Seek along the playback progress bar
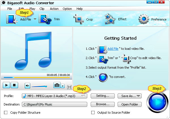 (37, 77)
